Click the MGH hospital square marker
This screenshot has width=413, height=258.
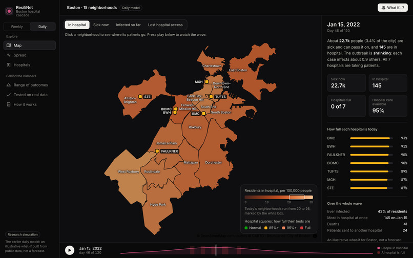[x=207, y=82]
